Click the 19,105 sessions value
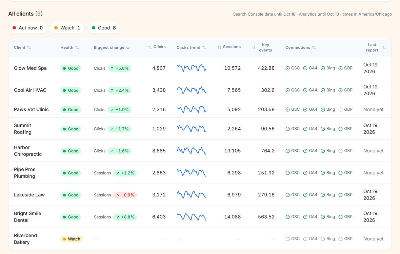 [x=233, y=151]
